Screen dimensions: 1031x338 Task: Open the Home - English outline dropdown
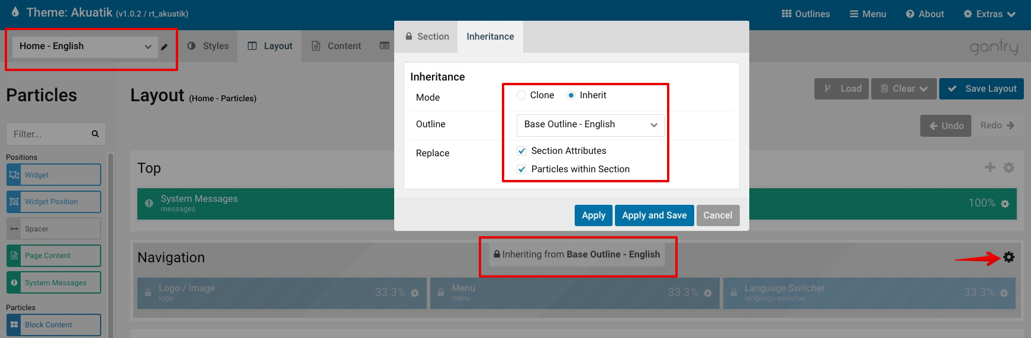click(85, 47)
